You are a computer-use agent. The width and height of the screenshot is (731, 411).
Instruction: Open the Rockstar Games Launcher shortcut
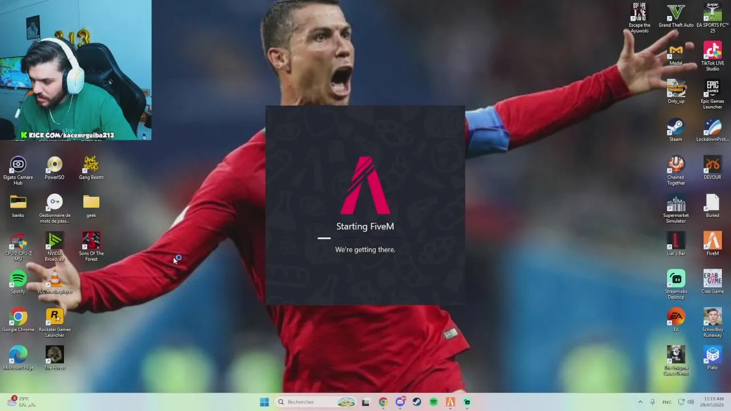pos(54,323)
